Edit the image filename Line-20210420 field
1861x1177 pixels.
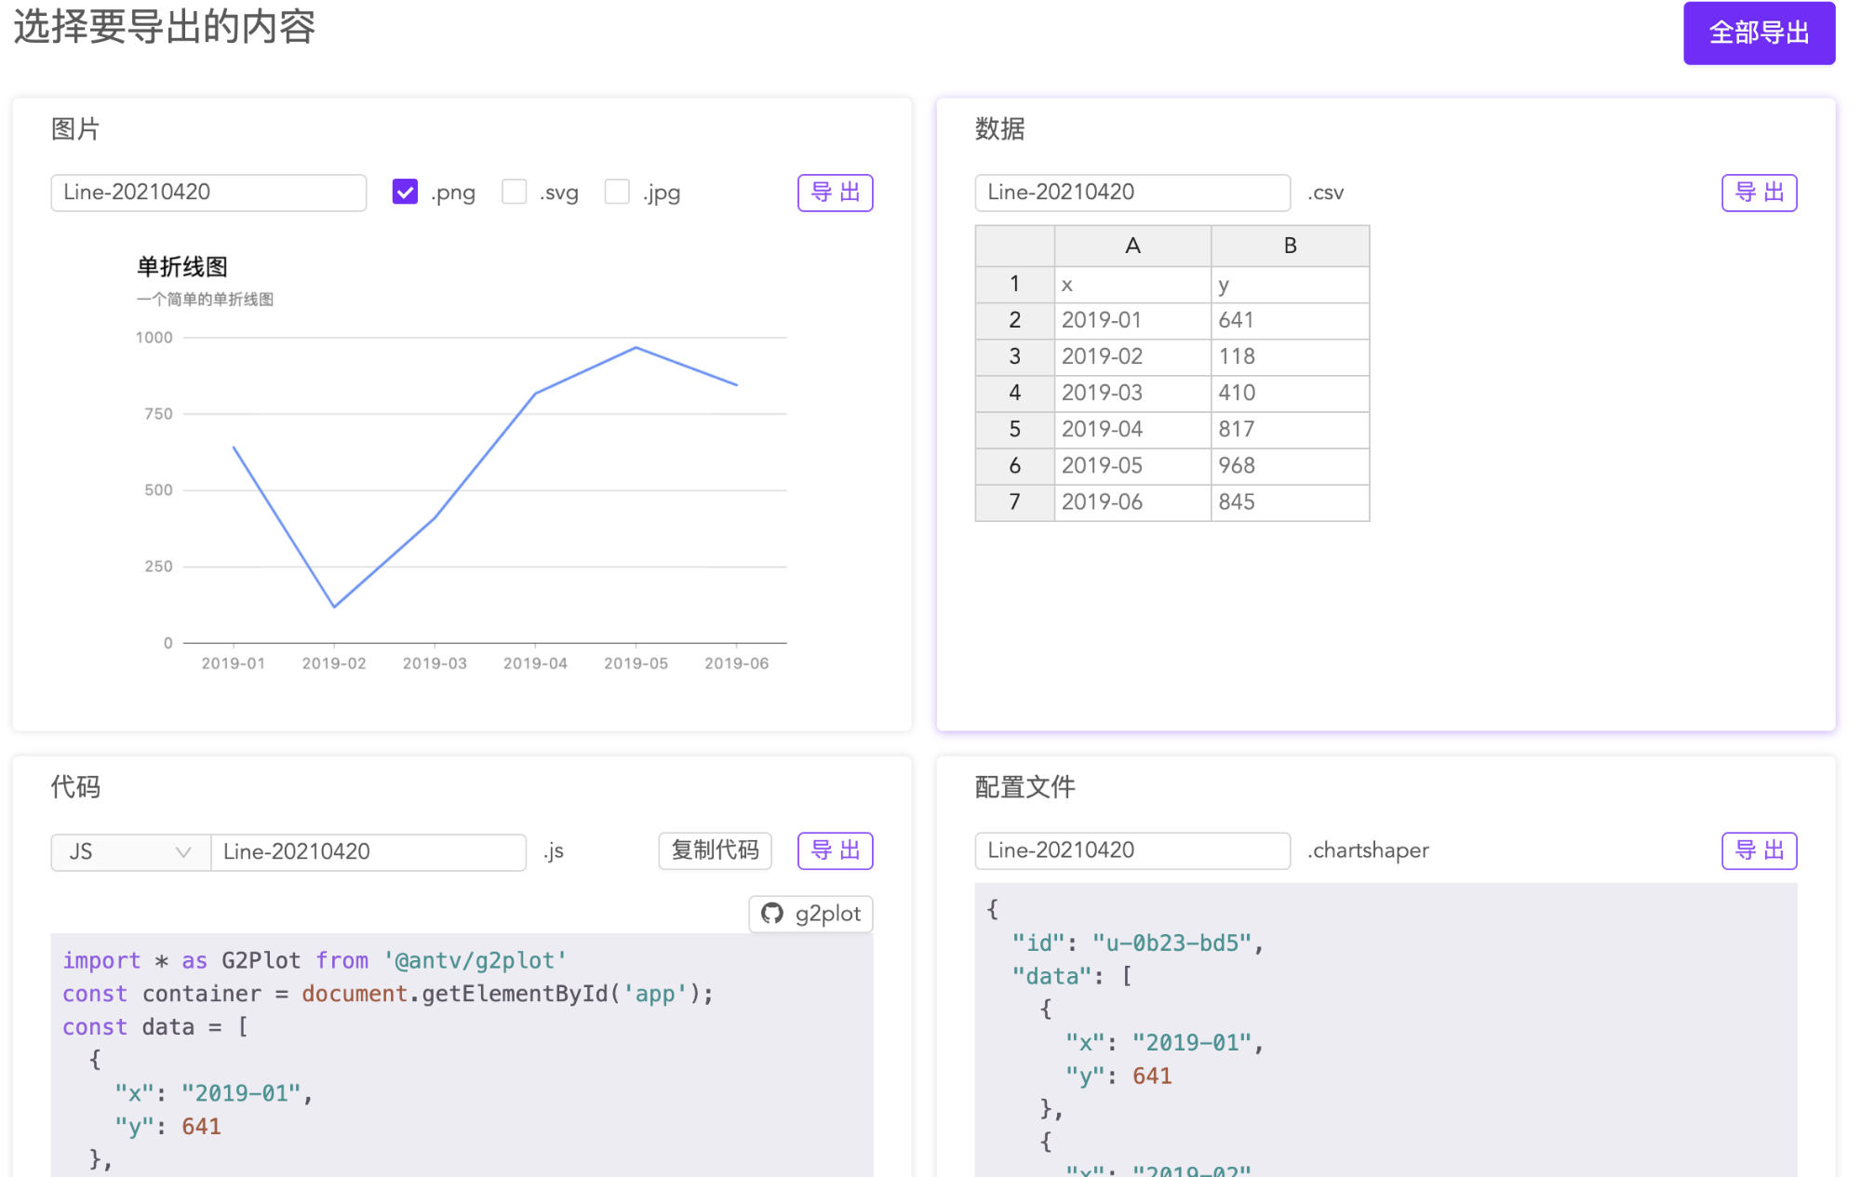click(208, 193)
